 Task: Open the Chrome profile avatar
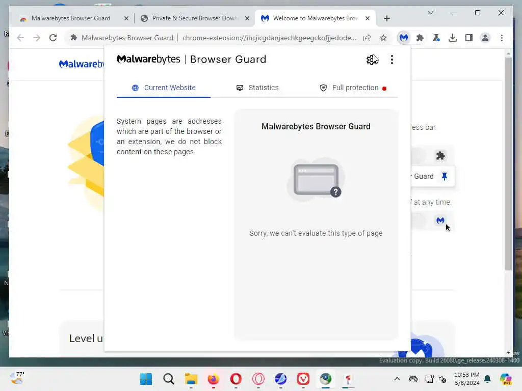485,38
